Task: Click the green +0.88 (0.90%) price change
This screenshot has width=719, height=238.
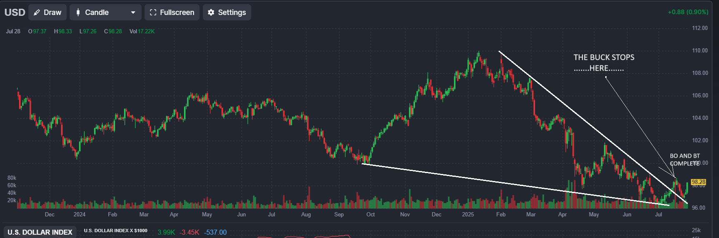Action: click(x=688, y=12)
